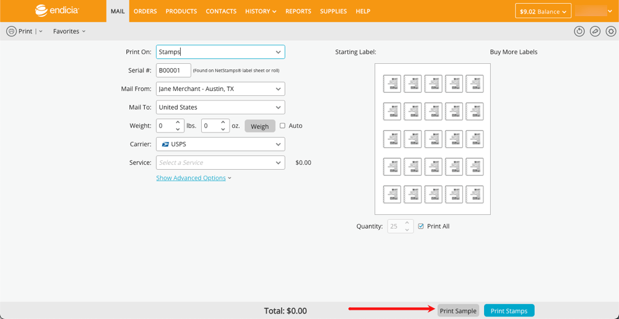Switch to the CONTACTS tab
This screenshot has height=319, width=619.
[221, 11]
